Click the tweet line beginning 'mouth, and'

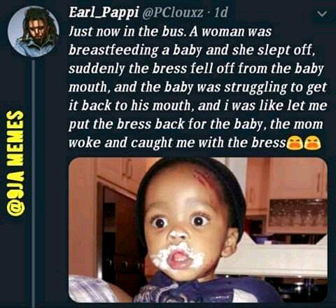pyautogui.click(x=197, y=87)
